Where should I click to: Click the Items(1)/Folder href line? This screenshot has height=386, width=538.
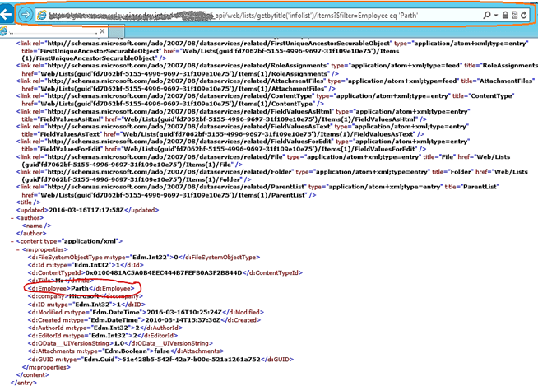(137, 179)
